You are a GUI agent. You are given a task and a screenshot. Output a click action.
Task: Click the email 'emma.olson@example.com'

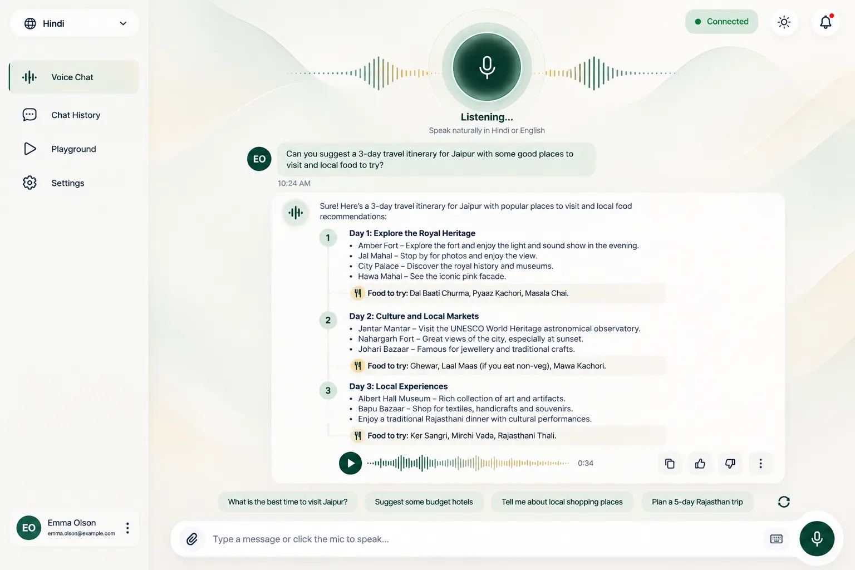point(81,533)
